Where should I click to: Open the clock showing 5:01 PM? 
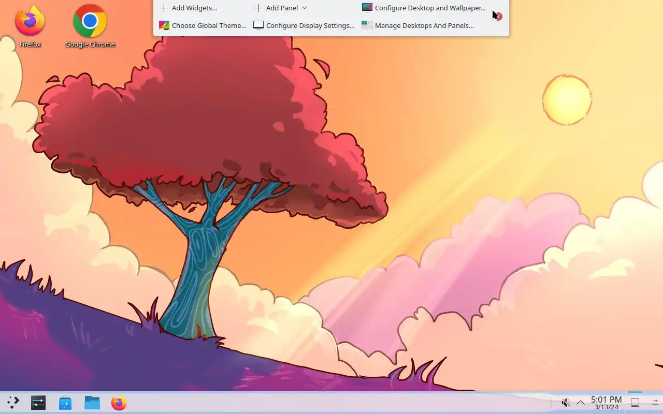pyautogui.click(x=606, y=403)
